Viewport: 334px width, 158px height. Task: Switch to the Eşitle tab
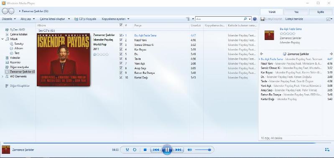[x=321, y=12]
